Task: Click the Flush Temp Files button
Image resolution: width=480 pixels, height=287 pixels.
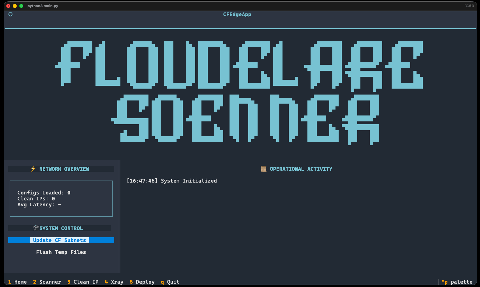Action: pos(61,252)
